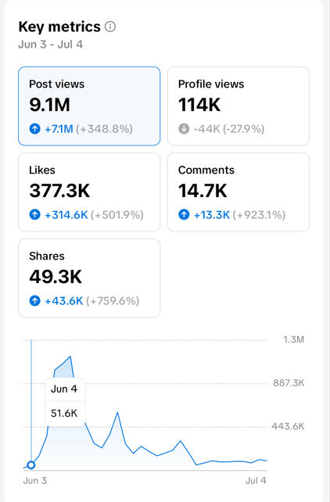The width and height of the screenshot is (330, 502).
Task: Click the '49.3K' shares value
Action: point(56,277)
